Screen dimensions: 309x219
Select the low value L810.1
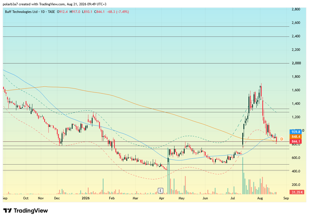click(87, 12)
